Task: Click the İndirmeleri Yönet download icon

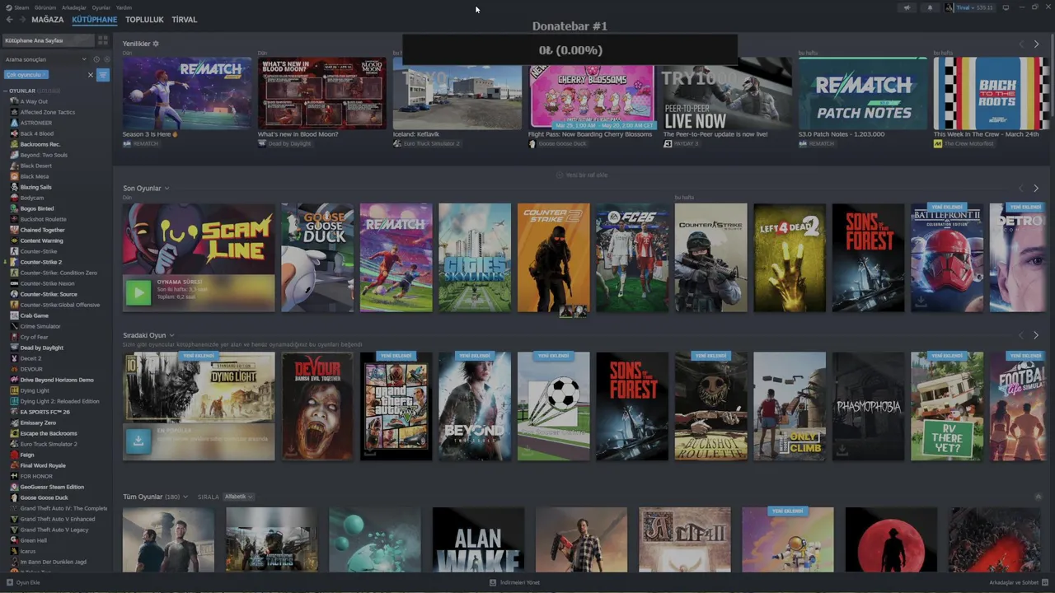Action: [493, 582]
